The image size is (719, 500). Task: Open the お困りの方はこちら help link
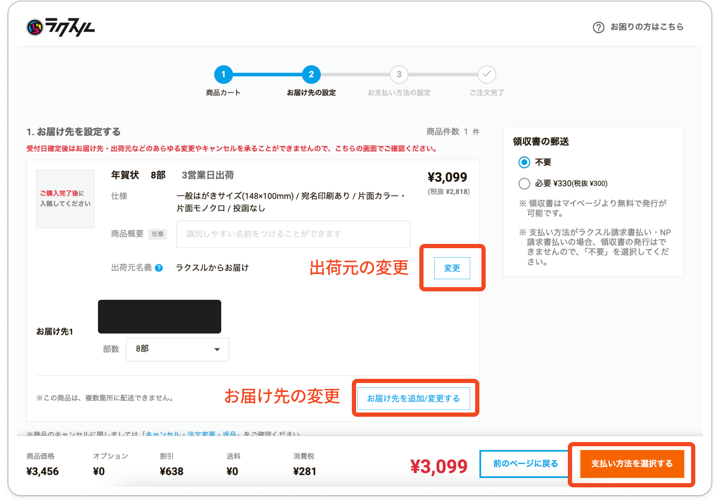point(646,27)
